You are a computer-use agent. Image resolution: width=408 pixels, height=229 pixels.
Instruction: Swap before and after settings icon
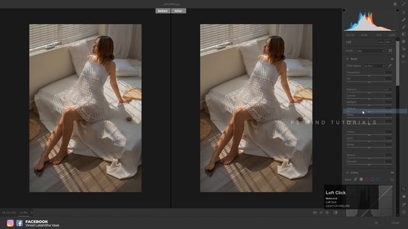(321, 212)
